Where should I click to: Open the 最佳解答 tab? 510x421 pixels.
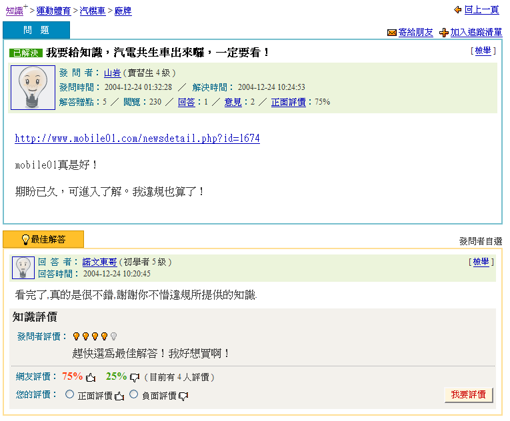pyautogui.click(x=43, y=239)
